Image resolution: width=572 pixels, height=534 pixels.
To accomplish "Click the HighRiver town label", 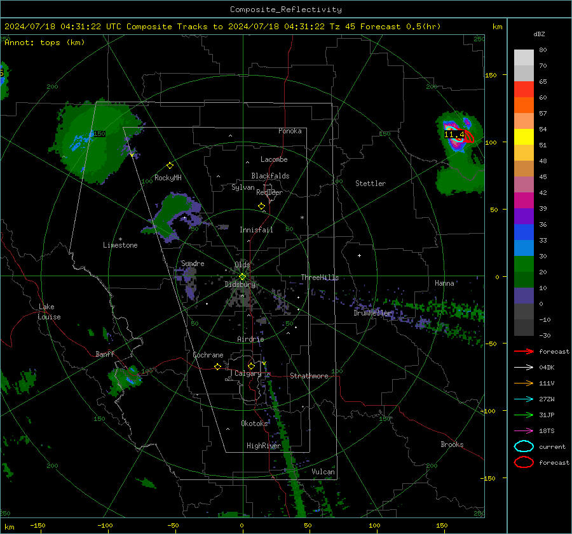I will [264, 446].
